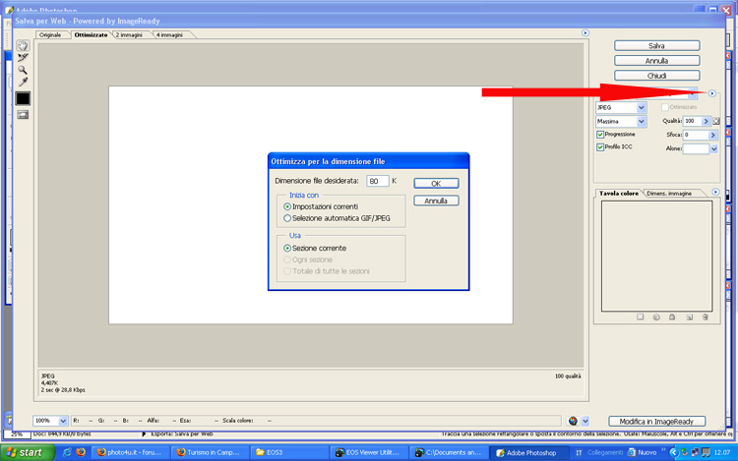Select the Slice Select tool

(x=23, y=58)
